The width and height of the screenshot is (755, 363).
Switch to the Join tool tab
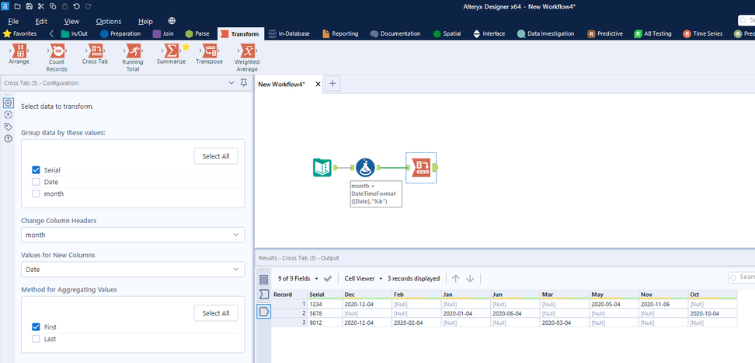coord(163,33)
